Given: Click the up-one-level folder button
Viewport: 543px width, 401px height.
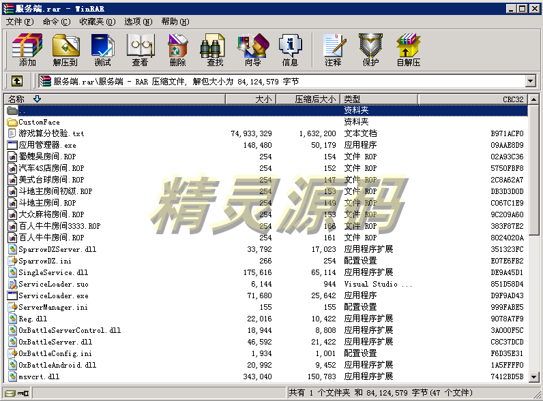Looking at the screenshot, I should (17, 82).
